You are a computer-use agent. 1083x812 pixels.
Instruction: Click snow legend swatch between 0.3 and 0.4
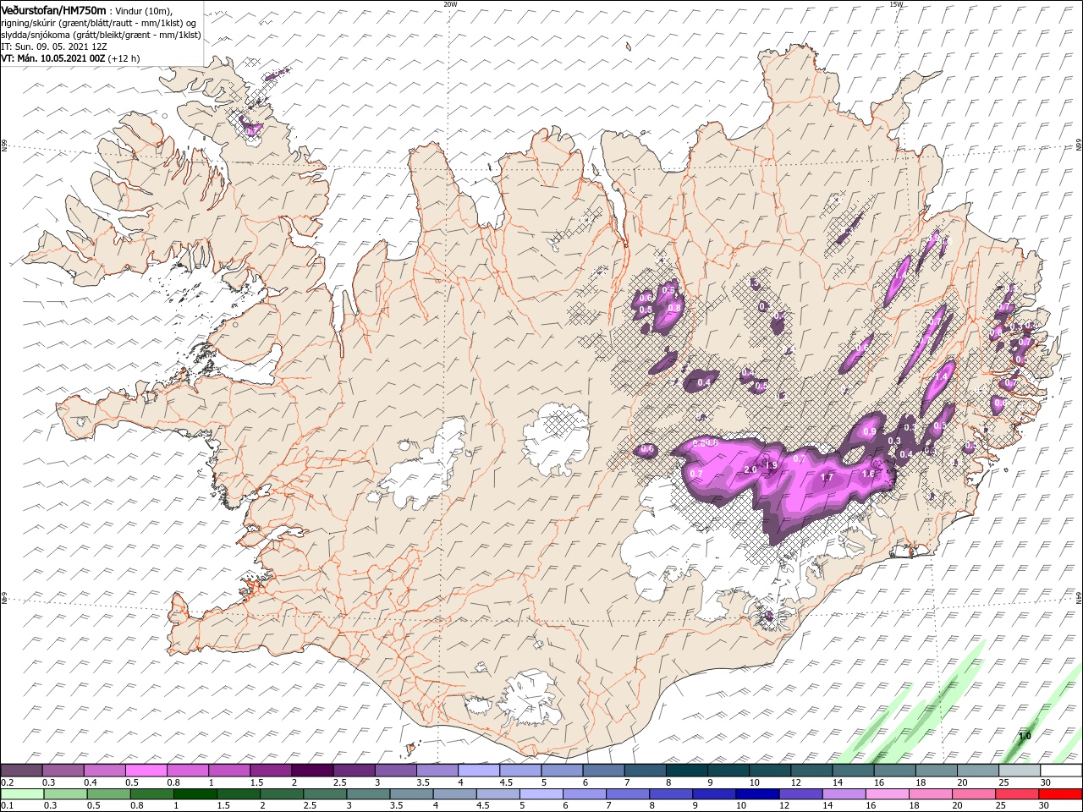coord(63,771)
